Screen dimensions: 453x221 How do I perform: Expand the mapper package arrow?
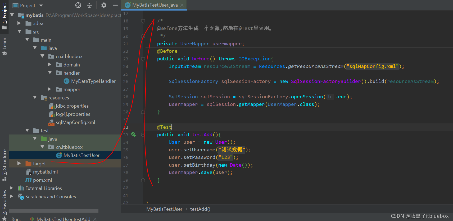click(49, 89)
